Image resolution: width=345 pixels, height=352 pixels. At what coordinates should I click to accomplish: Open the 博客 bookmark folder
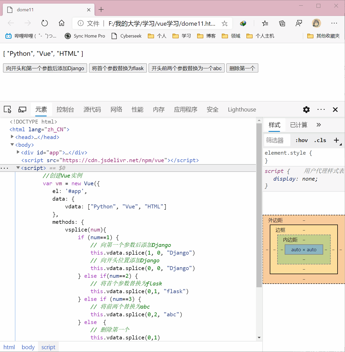click(x=206, y=36)
